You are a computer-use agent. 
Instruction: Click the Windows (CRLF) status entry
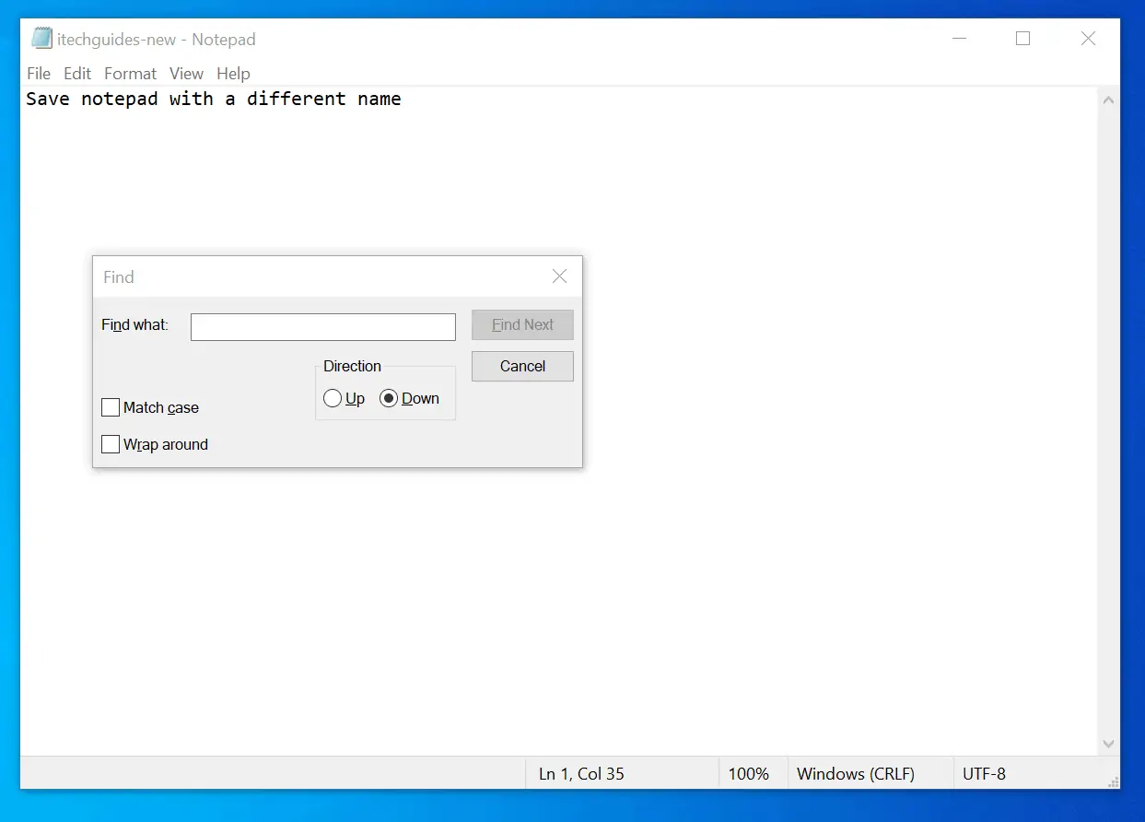[856, 774]
